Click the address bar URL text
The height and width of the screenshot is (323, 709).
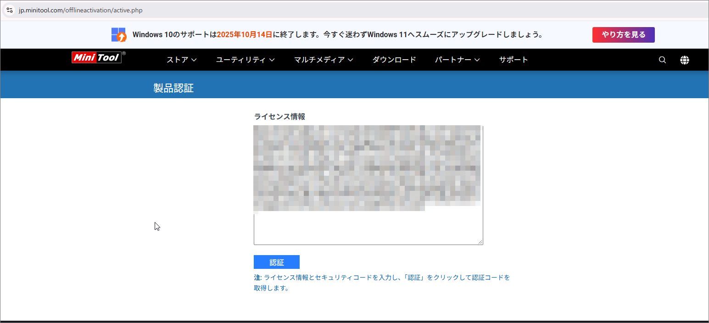coord(80,10)
